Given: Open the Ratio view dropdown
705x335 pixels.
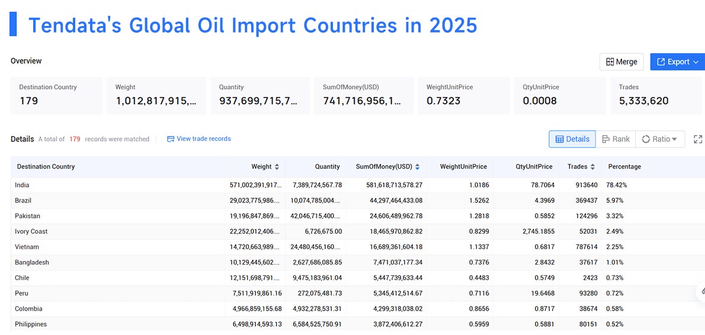Looking at the screenshot, I should [x=659, y=139].
